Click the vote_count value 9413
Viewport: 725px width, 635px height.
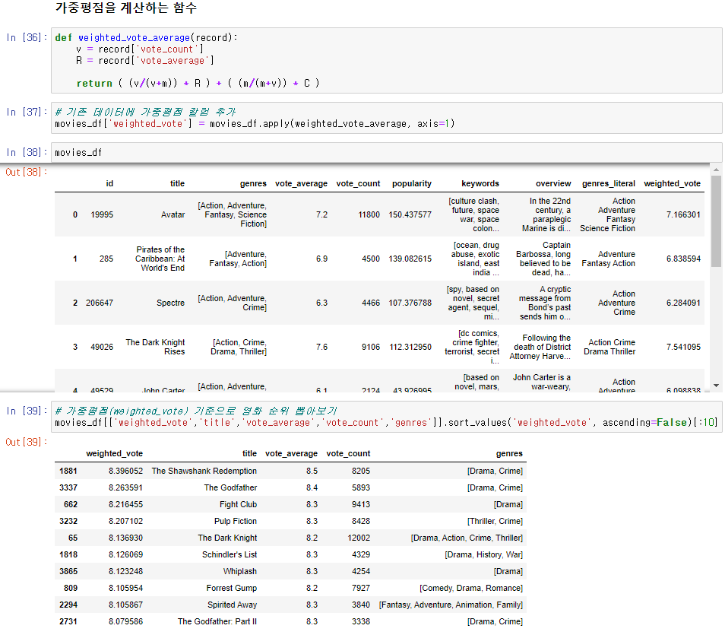click(361, 504)
